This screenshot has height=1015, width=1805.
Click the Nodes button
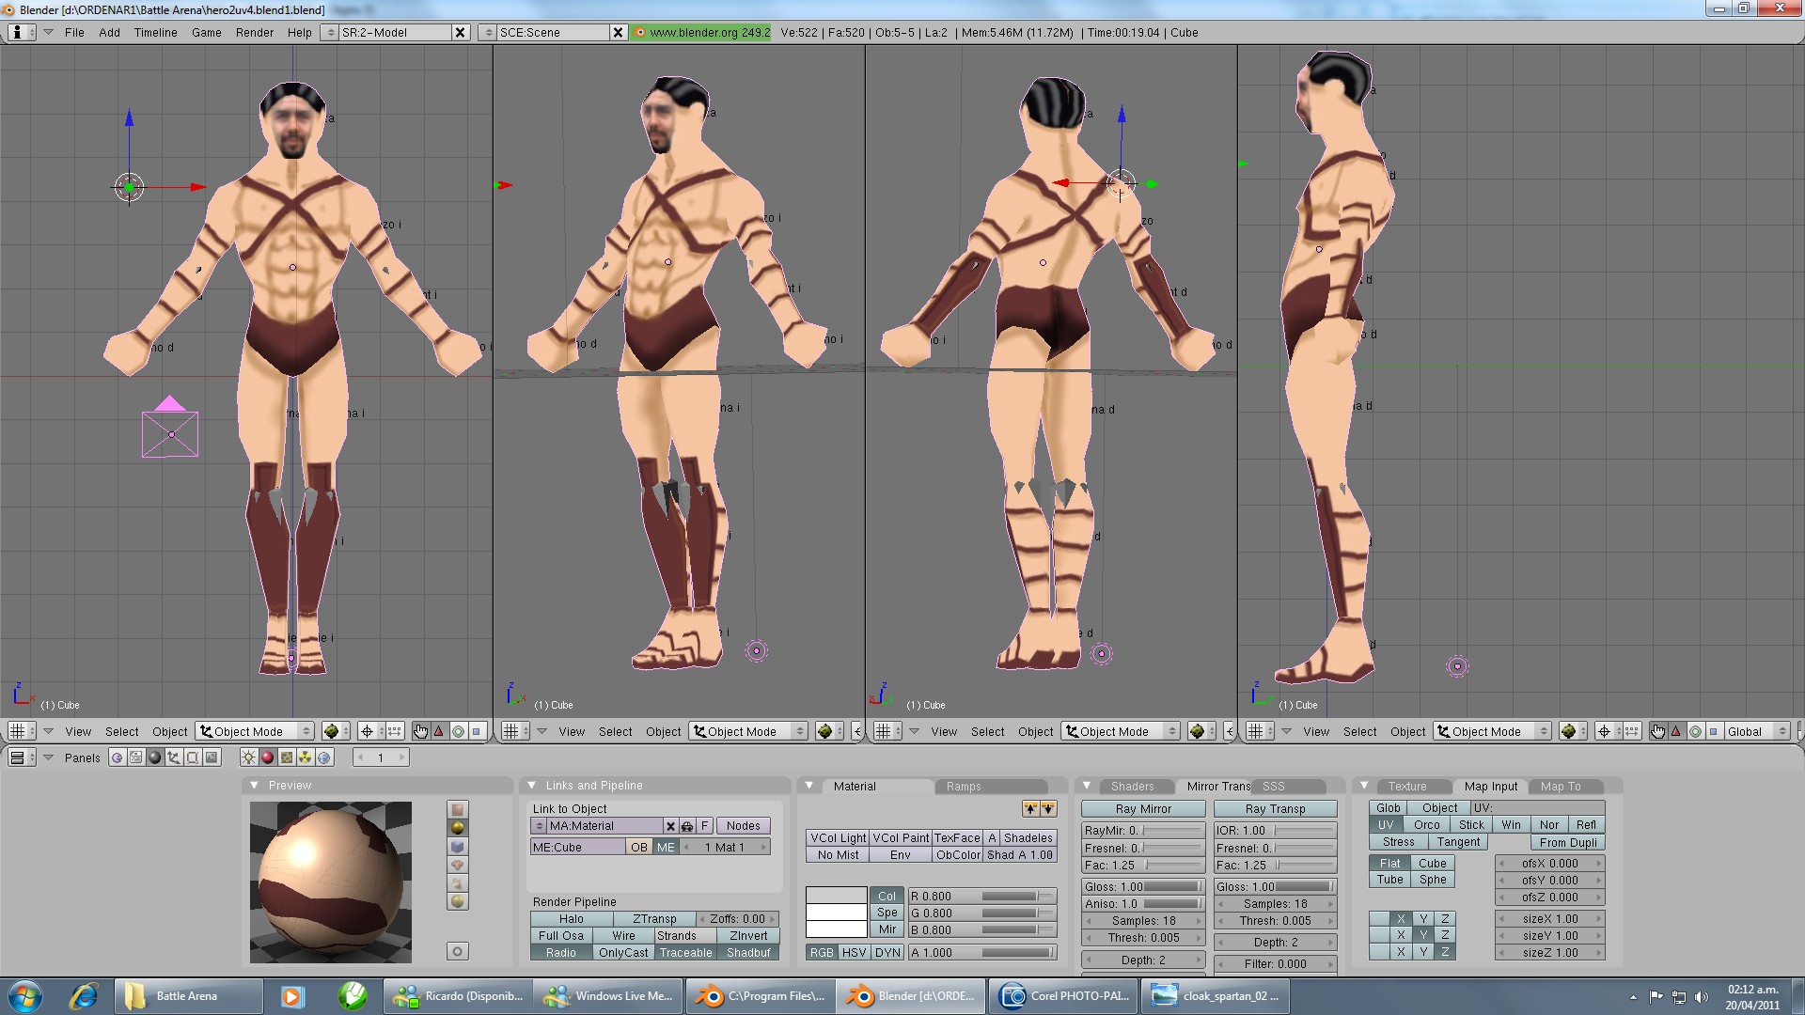point(743,826)
